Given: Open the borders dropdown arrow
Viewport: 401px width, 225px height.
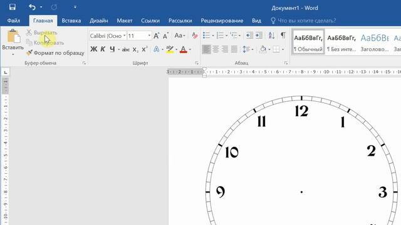Looking at the screenshot, I should click(283, 49).
